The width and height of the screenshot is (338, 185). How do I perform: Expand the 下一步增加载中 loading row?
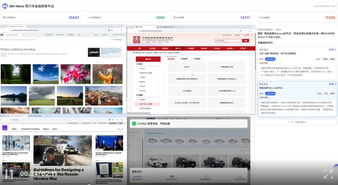click(297, 122)
